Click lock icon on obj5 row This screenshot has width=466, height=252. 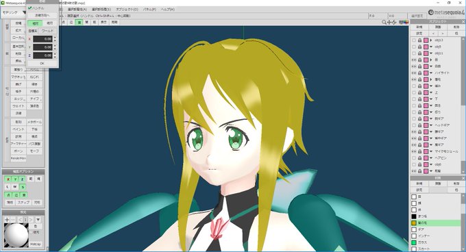[x=419, y=47]
